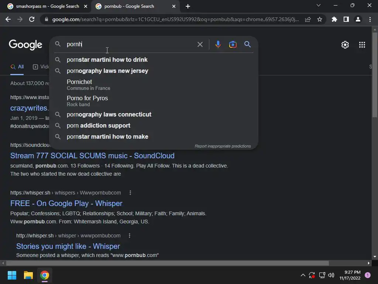Open the notification badge in tray
Screen dimensions: 378x284
tap(367, 275)
